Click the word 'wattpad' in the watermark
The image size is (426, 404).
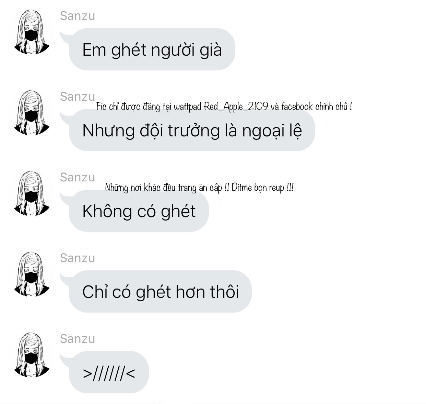click(x=188, y=106)
